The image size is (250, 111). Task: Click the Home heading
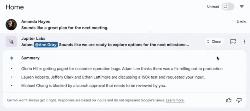15,7
